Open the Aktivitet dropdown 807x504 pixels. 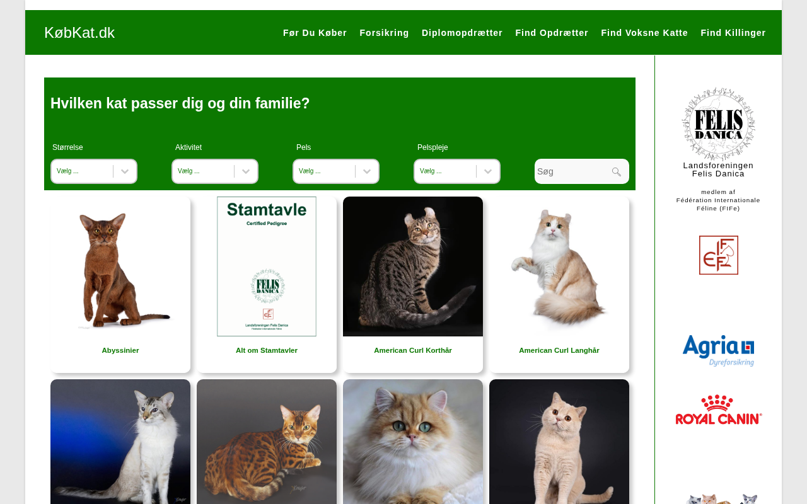click(x=215, y=171)
